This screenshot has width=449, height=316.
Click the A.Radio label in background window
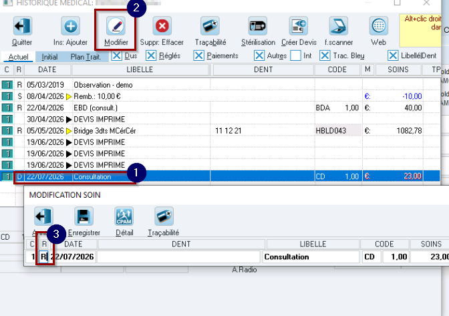click(x=244, y=270)
